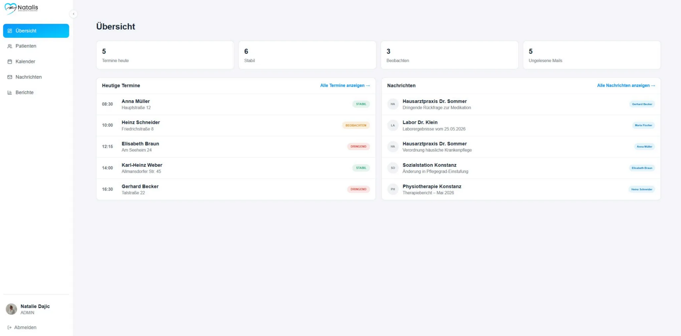Click the Natalis logo

[x=21, y=9]
